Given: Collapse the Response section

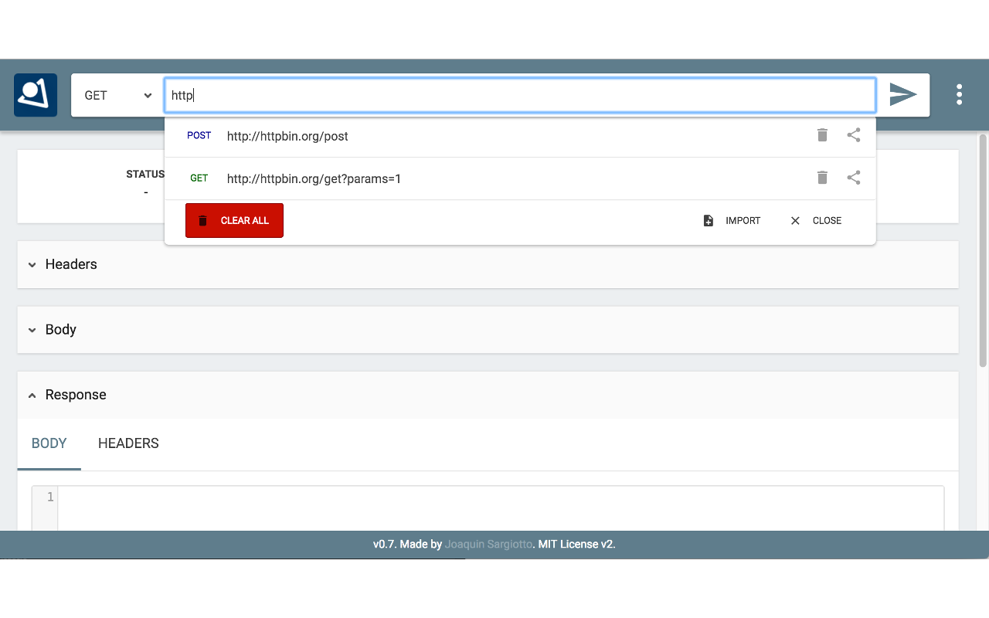Looking at the screenshot, I should pyautogui.click(x=488, y=395).
